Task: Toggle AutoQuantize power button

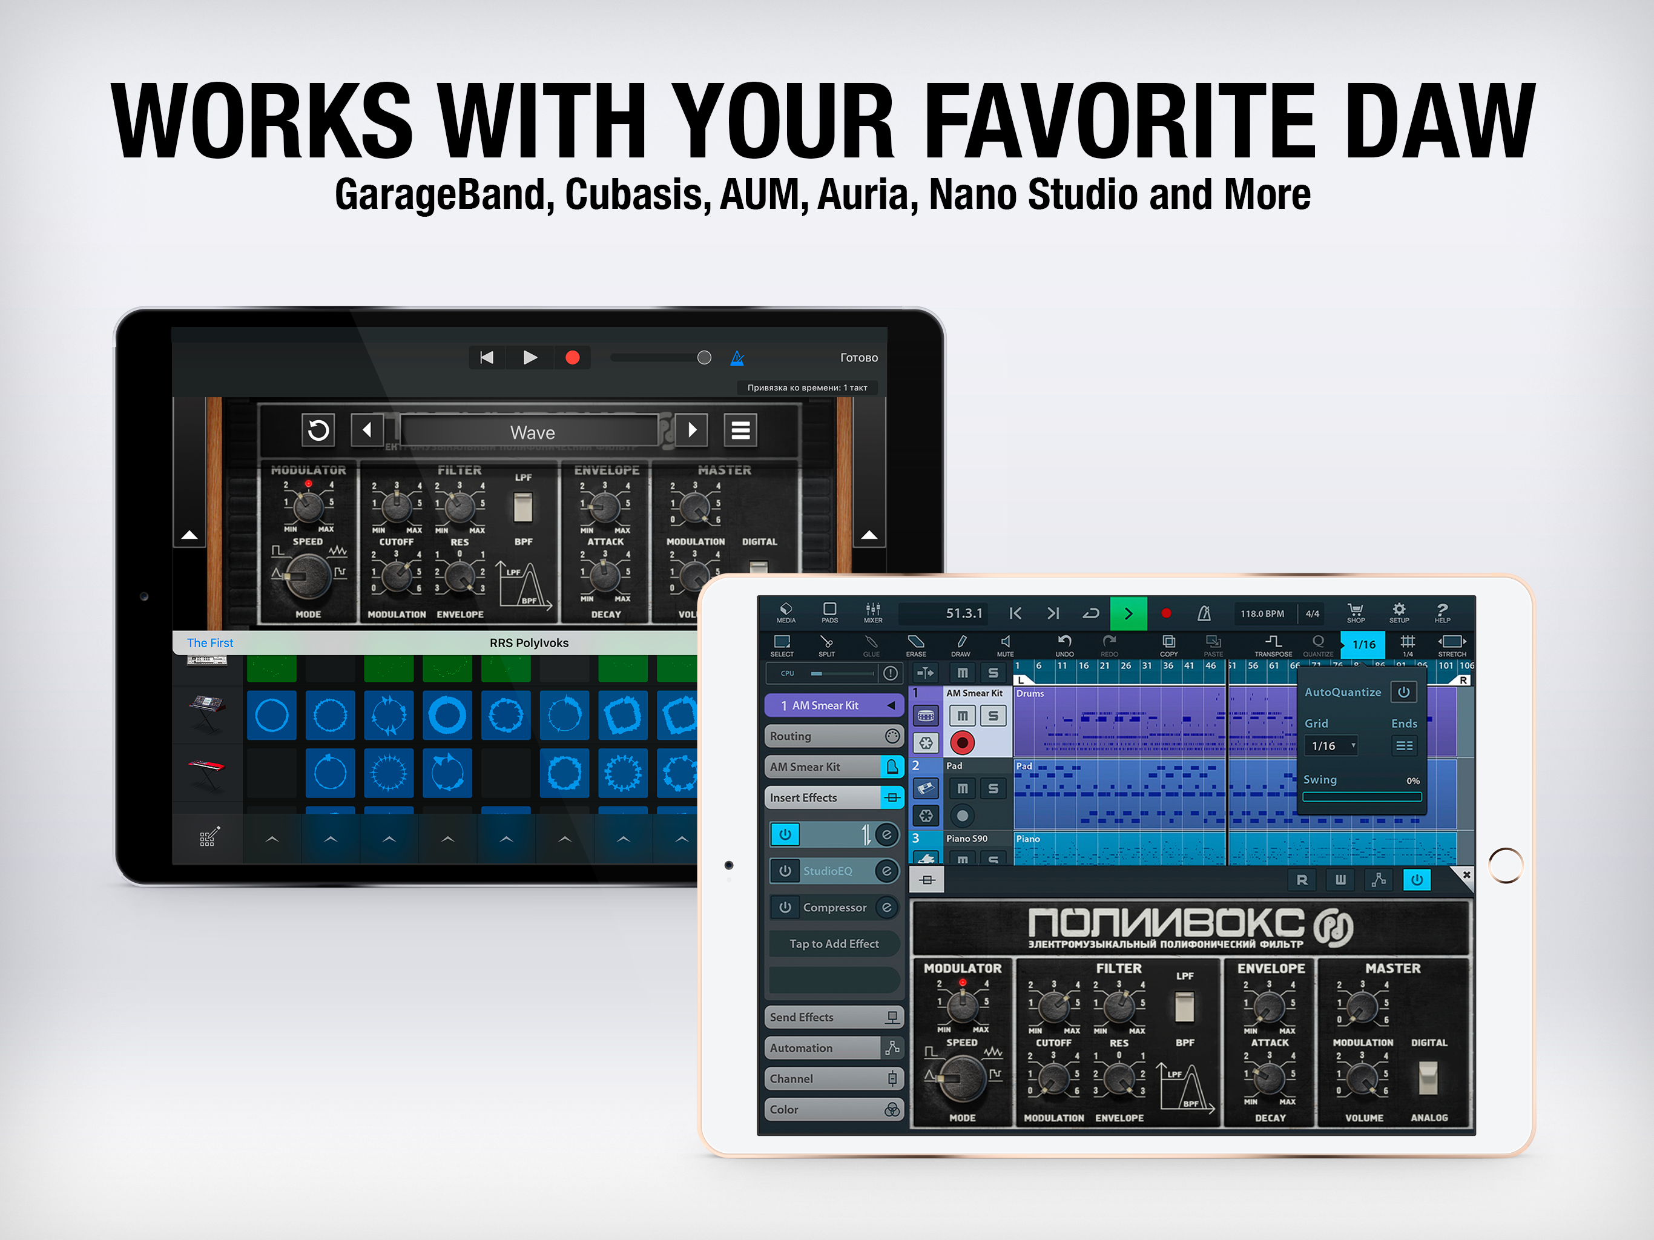Action: (x=1403, y=692)
